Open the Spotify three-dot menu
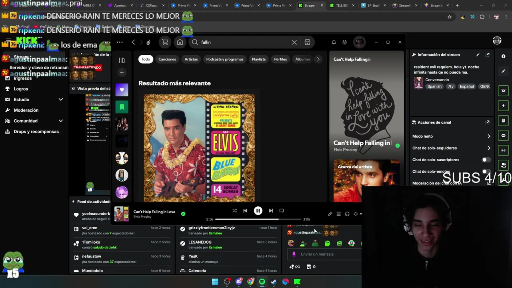Image resolution: width=512 pixels, height=288 pixels. (x=120, y=42)
